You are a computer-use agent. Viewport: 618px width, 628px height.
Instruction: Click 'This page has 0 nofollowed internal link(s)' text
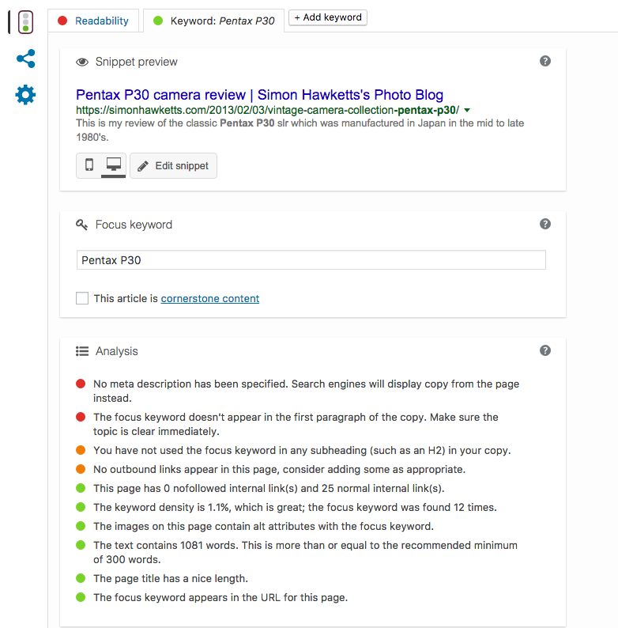click(269, 488)
